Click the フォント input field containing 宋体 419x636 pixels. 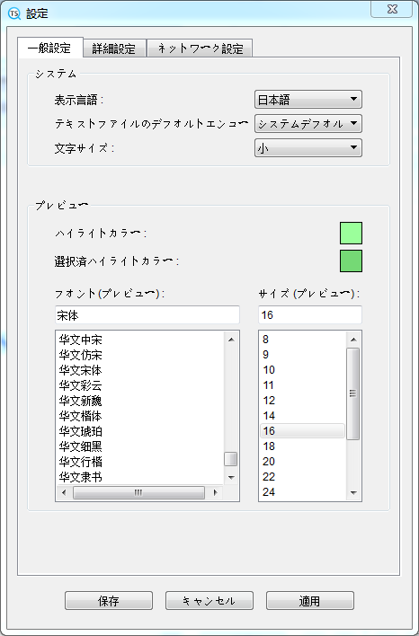pyautogui.click(x=147, y=315)
